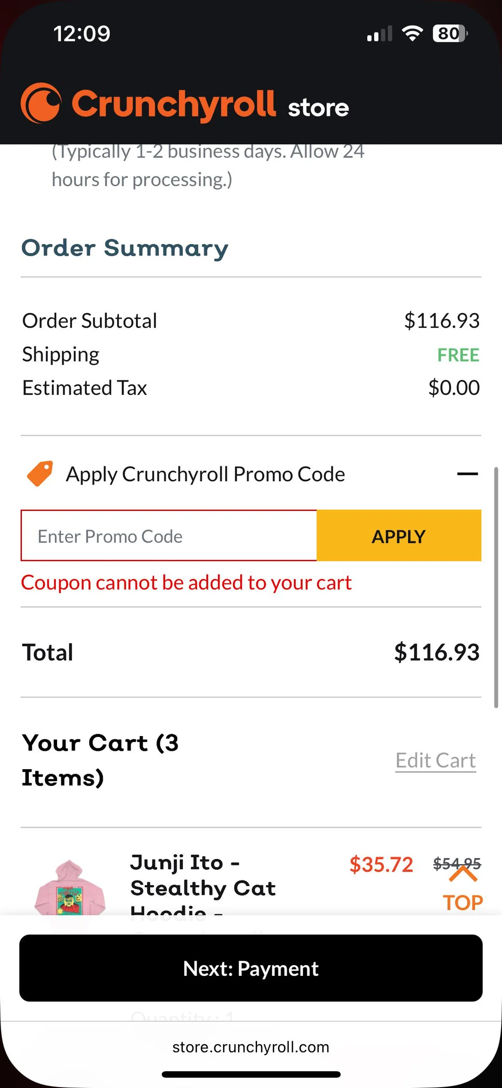Tap the yellow APPLY button

[399, 535]
